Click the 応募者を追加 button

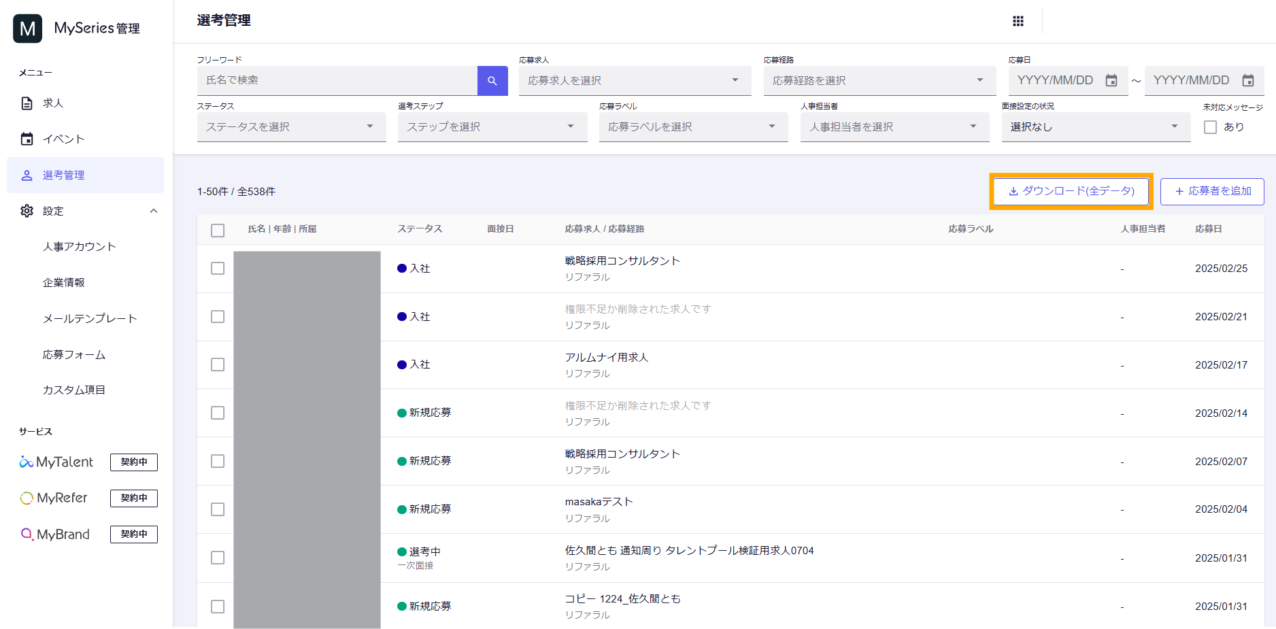pos(1212,192)
